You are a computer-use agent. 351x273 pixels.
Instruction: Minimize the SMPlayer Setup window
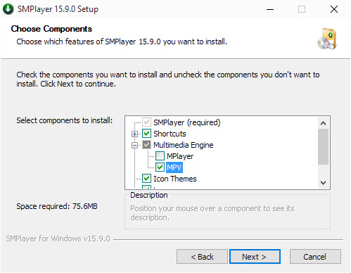270,9
